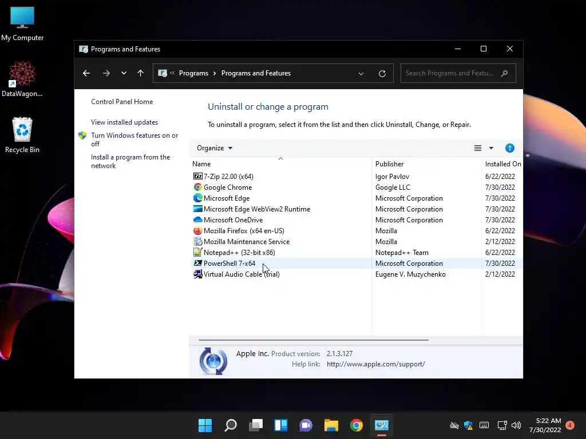Sort by the Installed On column
The image size is (586, 439).
503,164
